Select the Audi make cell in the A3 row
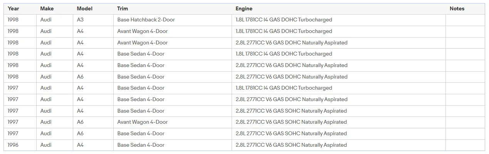Image resolution: width=489 pixels, height=154 pixels. [55, 20]
